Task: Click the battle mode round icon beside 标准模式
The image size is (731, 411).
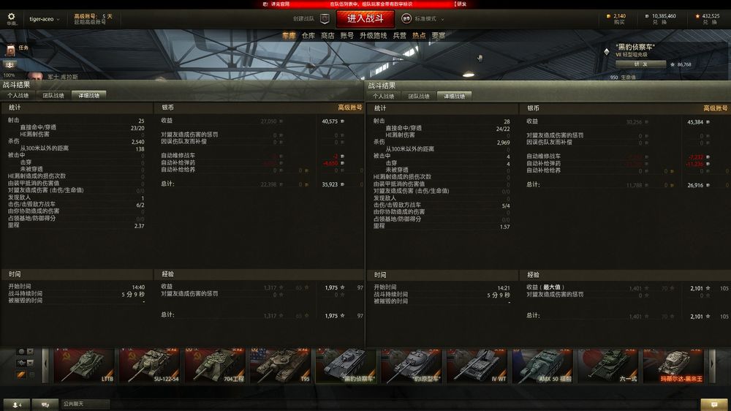Action: pyautogui.click(x=406, y=19)
